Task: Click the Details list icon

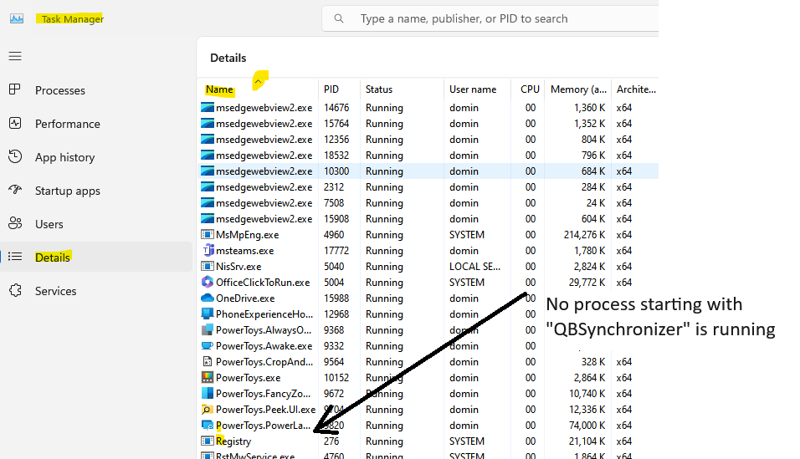Action: pos(15,257)
